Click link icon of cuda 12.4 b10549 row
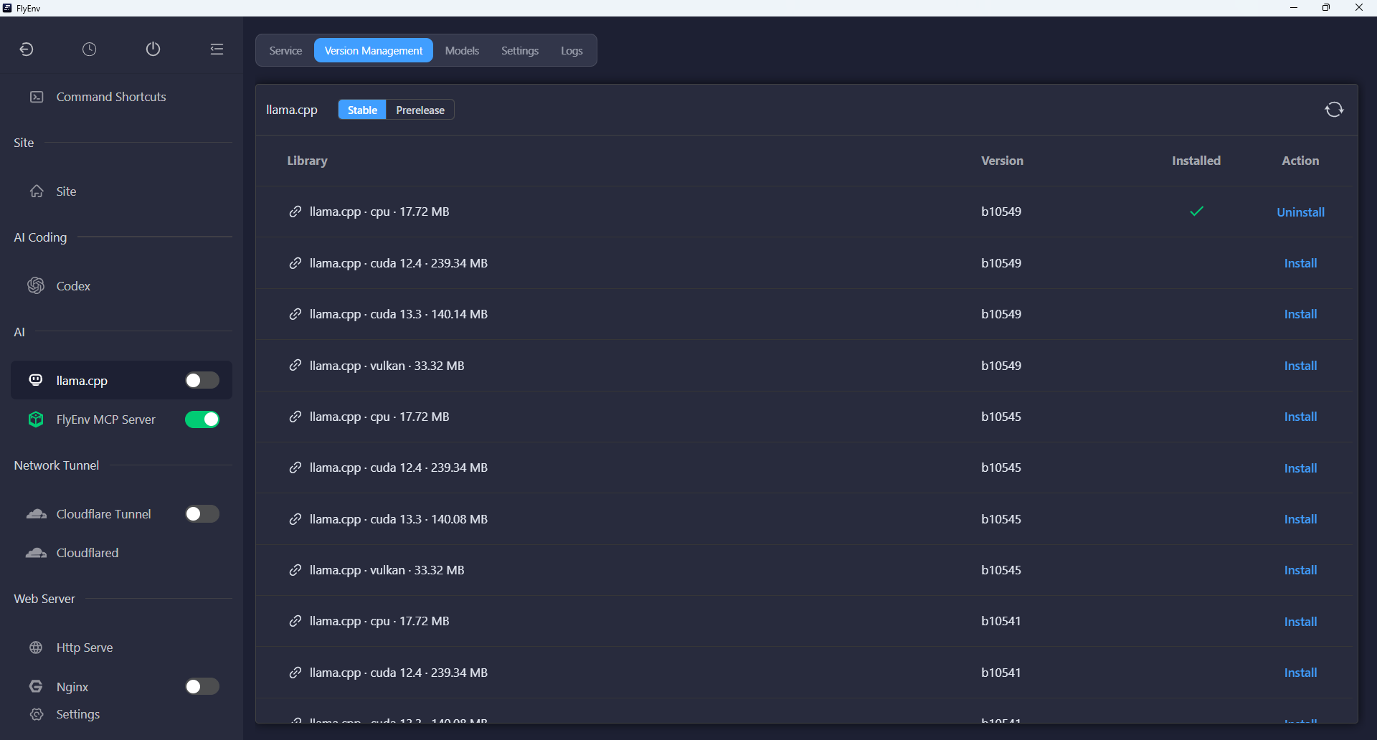Image resolution: width=1377 pixels, height=740 pixels. [x=295, y=263]
